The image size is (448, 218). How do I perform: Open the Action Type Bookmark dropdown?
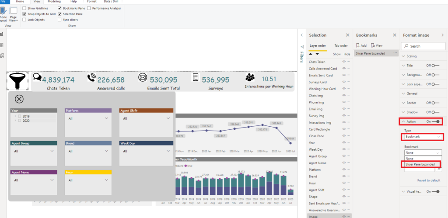click(423, 137)
